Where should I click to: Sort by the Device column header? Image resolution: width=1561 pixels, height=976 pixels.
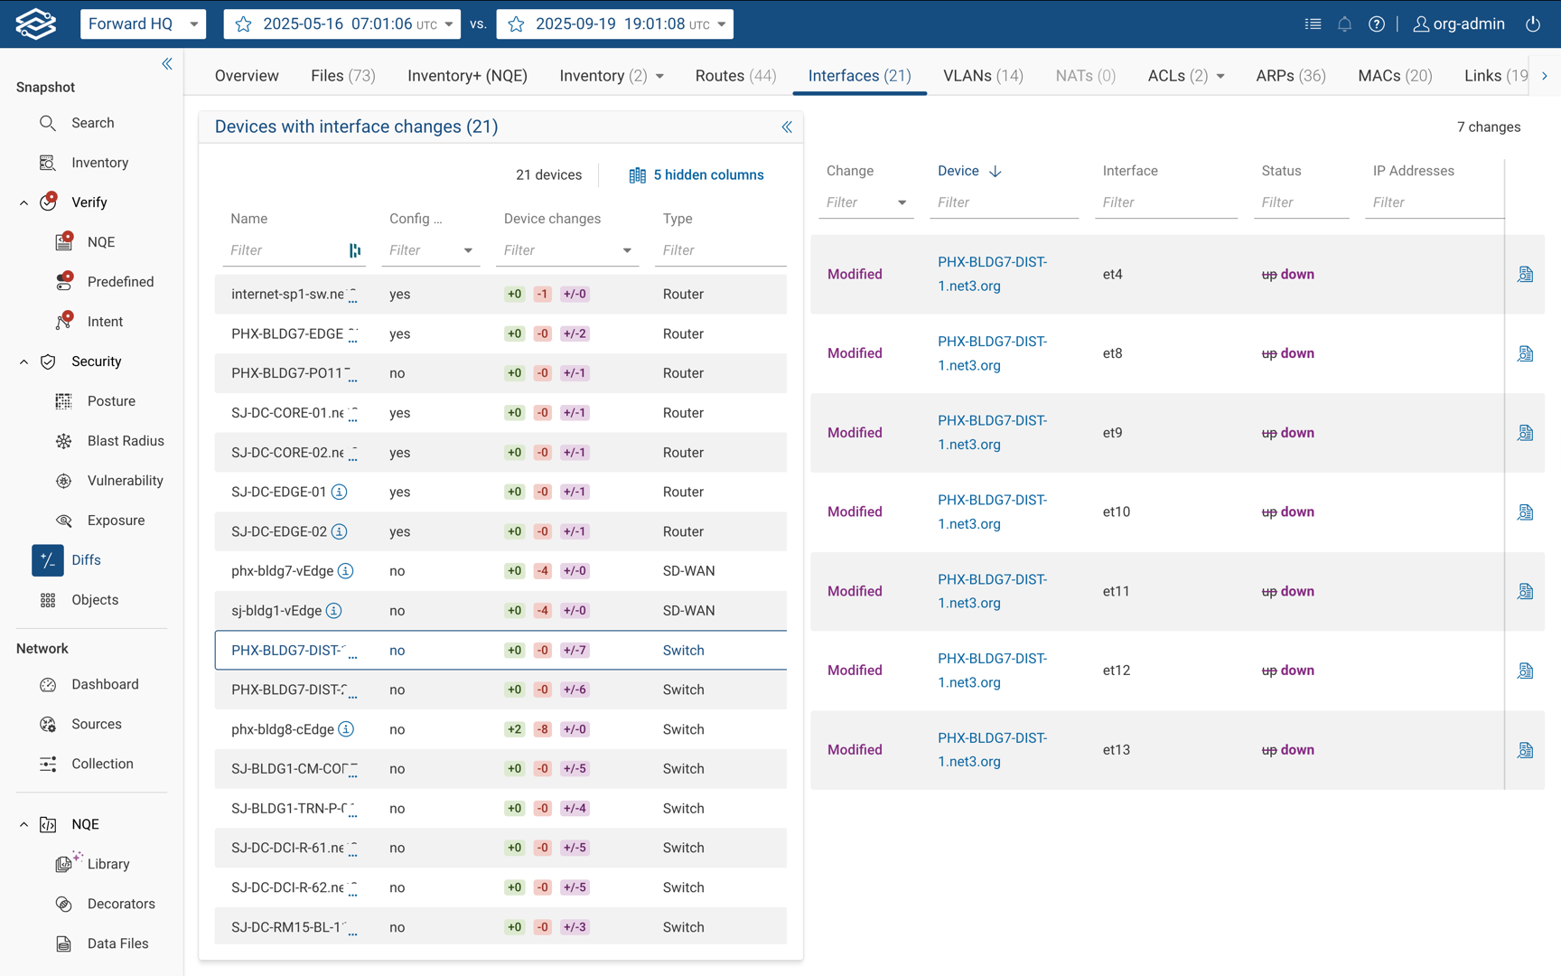tap(958, 171)
